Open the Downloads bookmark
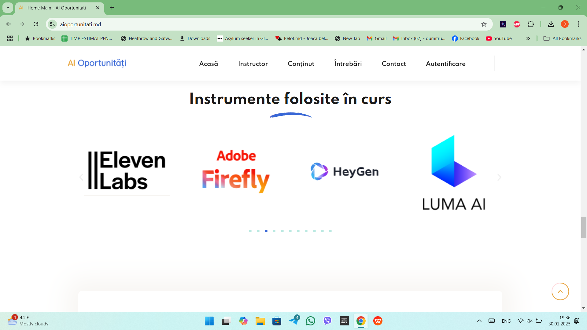 [195, 38]
